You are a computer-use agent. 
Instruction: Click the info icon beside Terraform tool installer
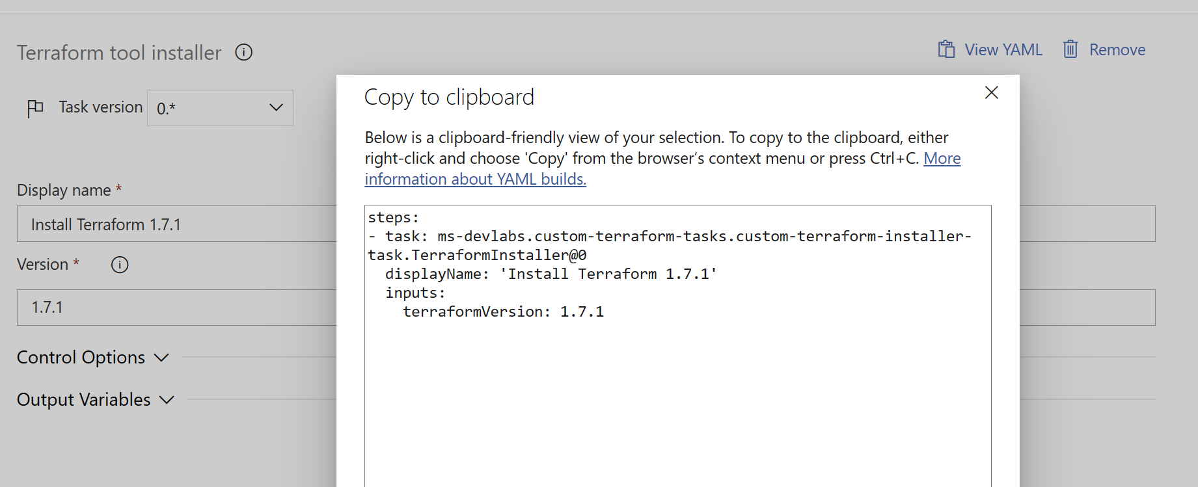pyautogui.click(x=243, y=52)
